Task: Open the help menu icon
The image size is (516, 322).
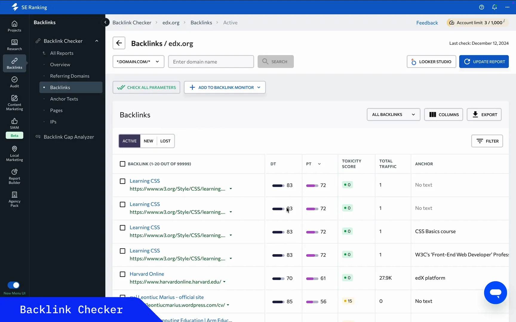Action: point(481,7)
